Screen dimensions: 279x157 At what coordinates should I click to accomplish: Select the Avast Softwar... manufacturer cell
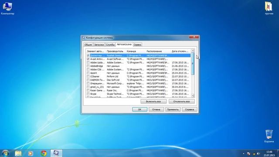115,59
